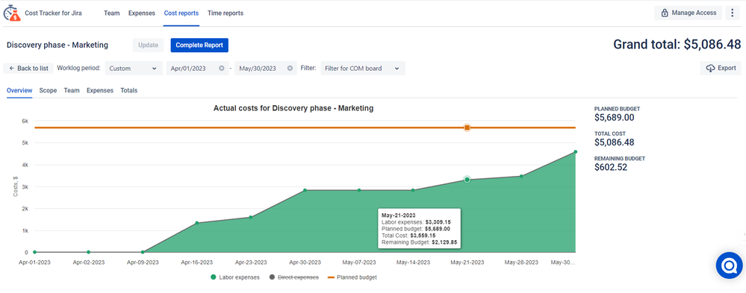The height and width of the screenshot is (293, 746).
Task: Click the back arrow to list
Action: click(x=12, y=69)
